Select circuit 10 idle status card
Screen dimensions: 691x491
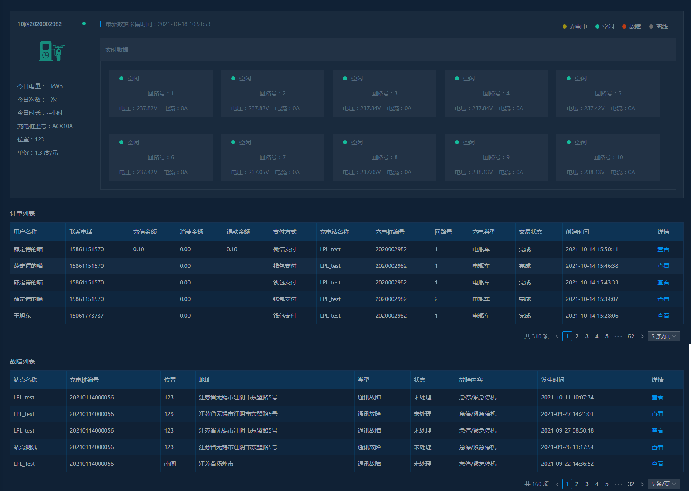(608, 157)
